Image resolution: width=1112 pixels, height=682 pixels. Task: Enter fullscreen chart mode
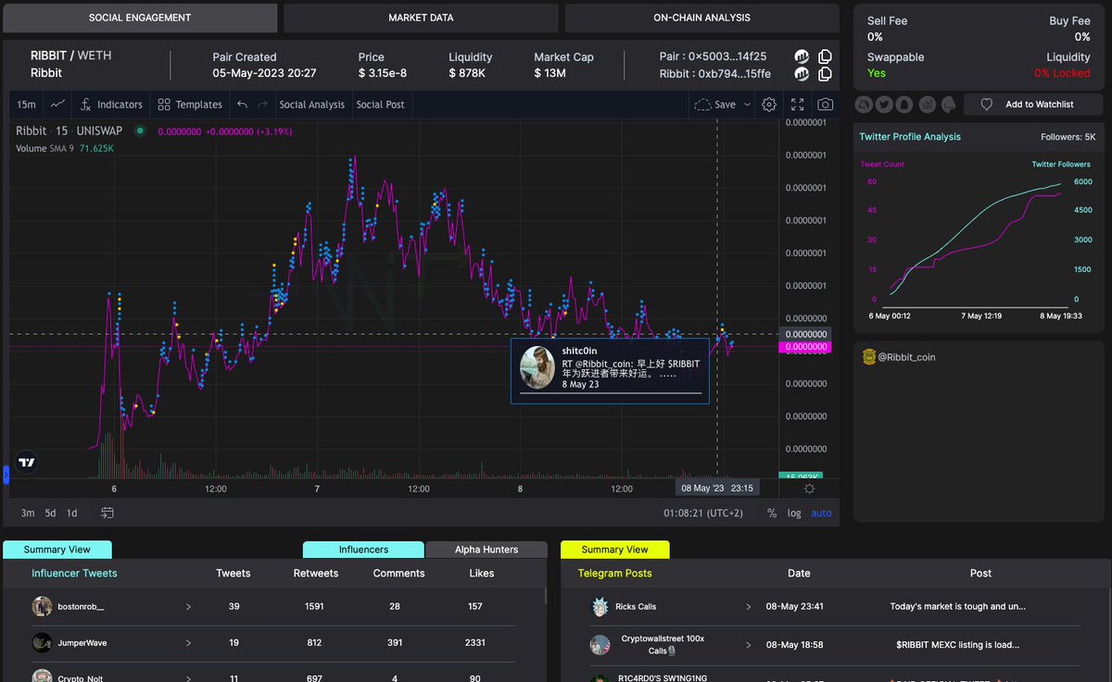pos(797,105)
